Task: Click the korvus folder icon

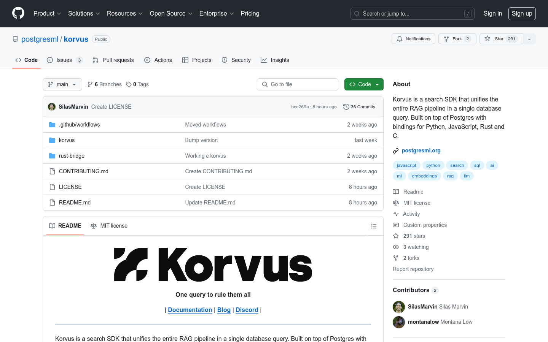Action: [x=52, y=140]
